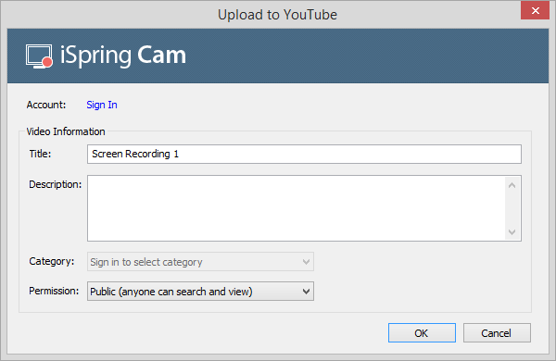Click the Description scrollbar up arrow
This screenshot has height=361, width=556.
512,185
